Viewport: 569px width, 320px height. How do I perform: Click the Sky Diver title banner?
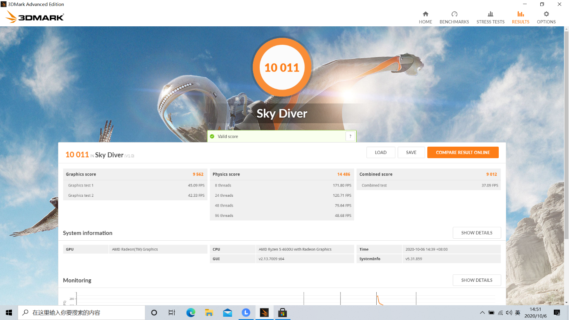(x=282, y=113)
